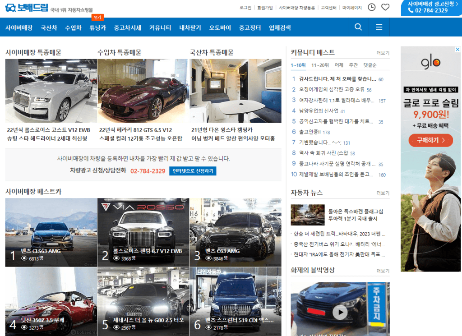This screenshot has width=462, height=336.
Task: Open favorites heart icon
Action: tap(385, 7)
